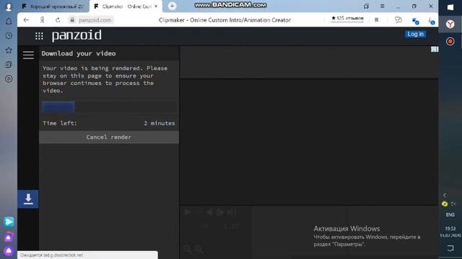Viewport: 462px width, 259px height.
Task: Open the Windows Start button
Action: pyautogui.click(x=450, y=7)
